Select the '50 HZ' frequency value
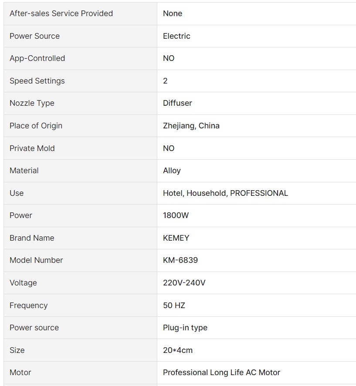 coord(174,305)
